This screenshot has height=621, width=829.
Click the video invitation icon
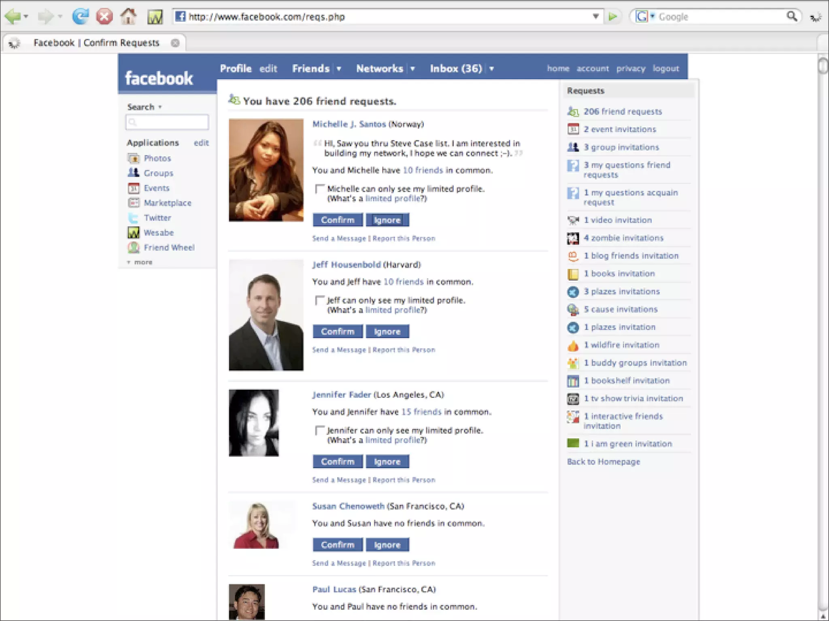573,220
